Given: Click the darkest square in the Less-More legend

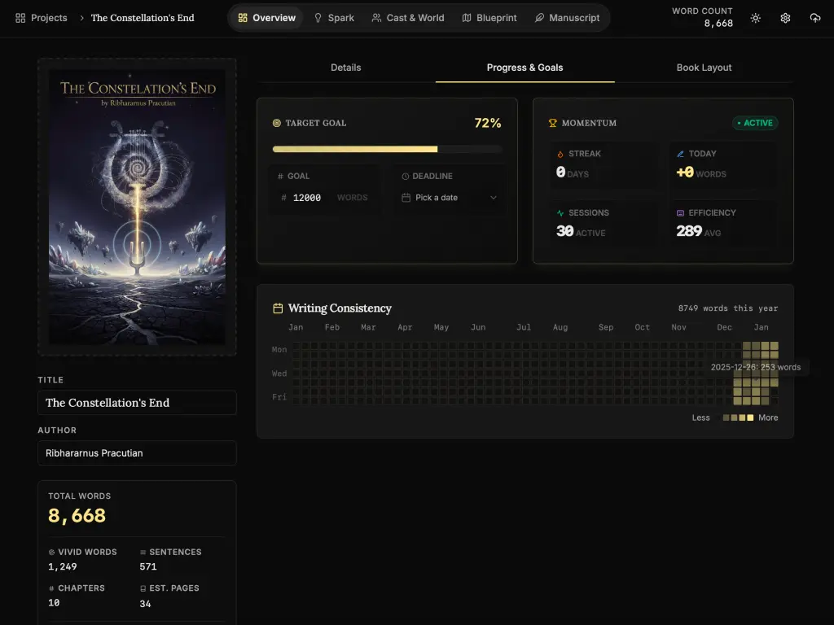Looking at the screenshot, I should click(726, 417).
